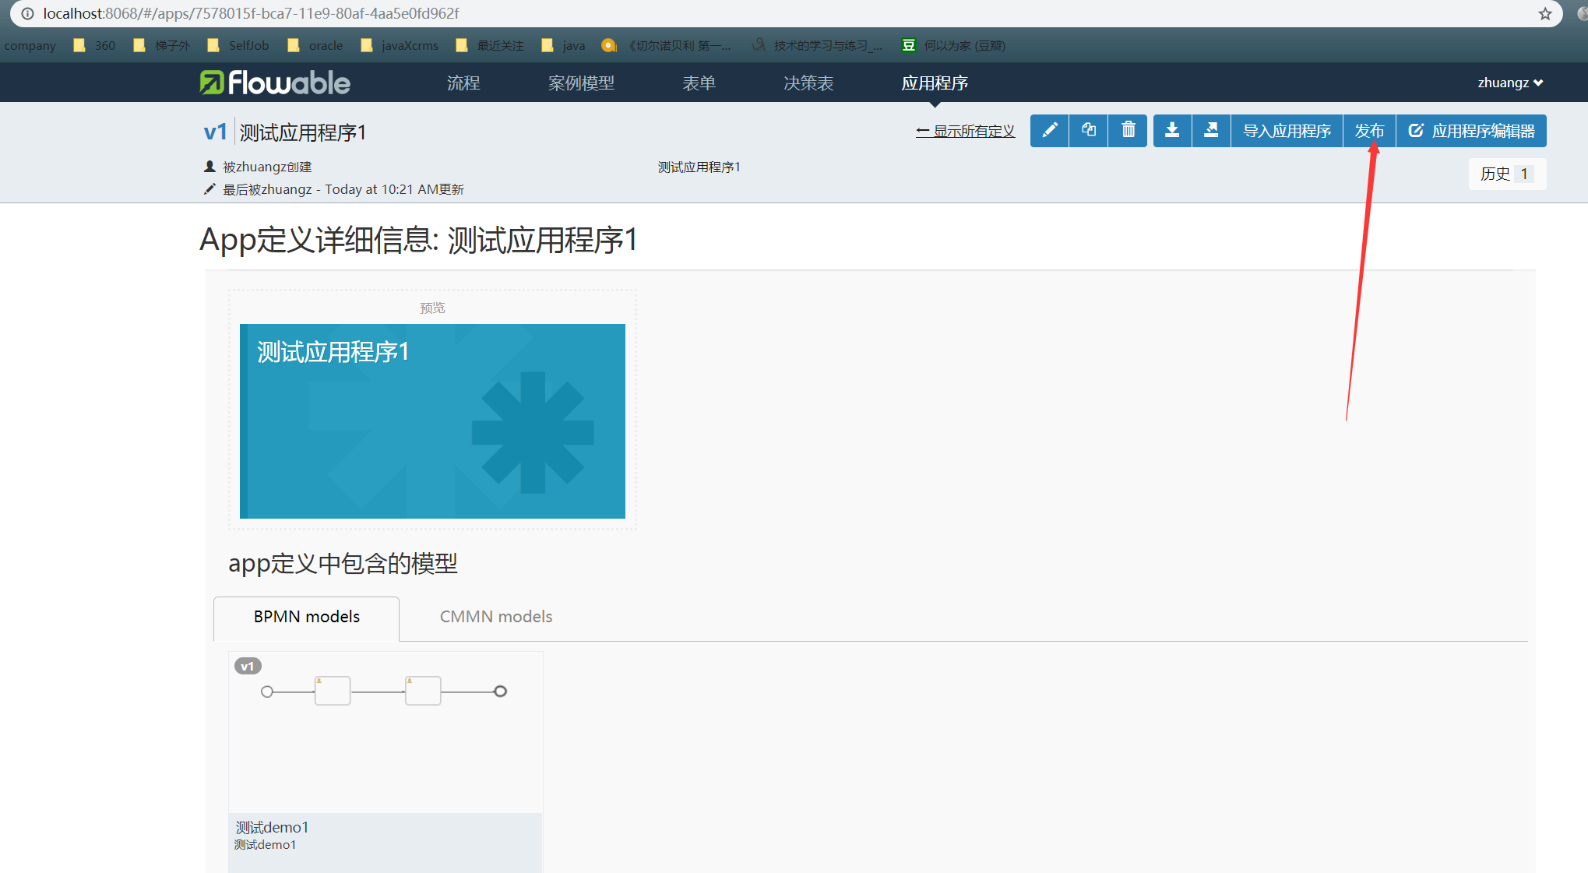This screenshot has height=873, width=1588.
Task: Open the 测试demo1 BPMN model thumbnail
Action: [x=386, y=732]
